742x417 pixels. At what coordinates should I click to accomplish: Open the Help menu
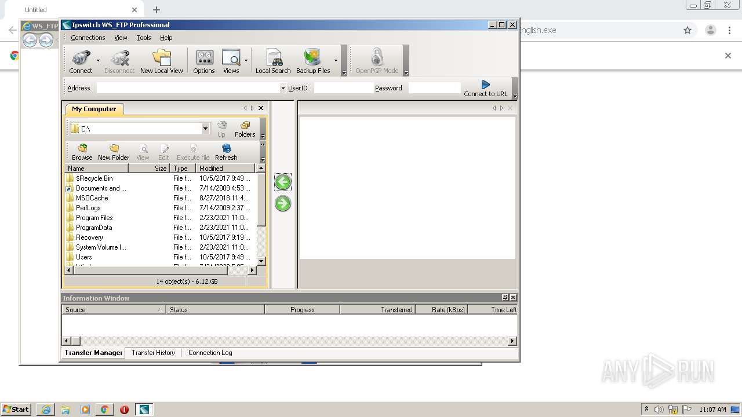tap(166, 38)
